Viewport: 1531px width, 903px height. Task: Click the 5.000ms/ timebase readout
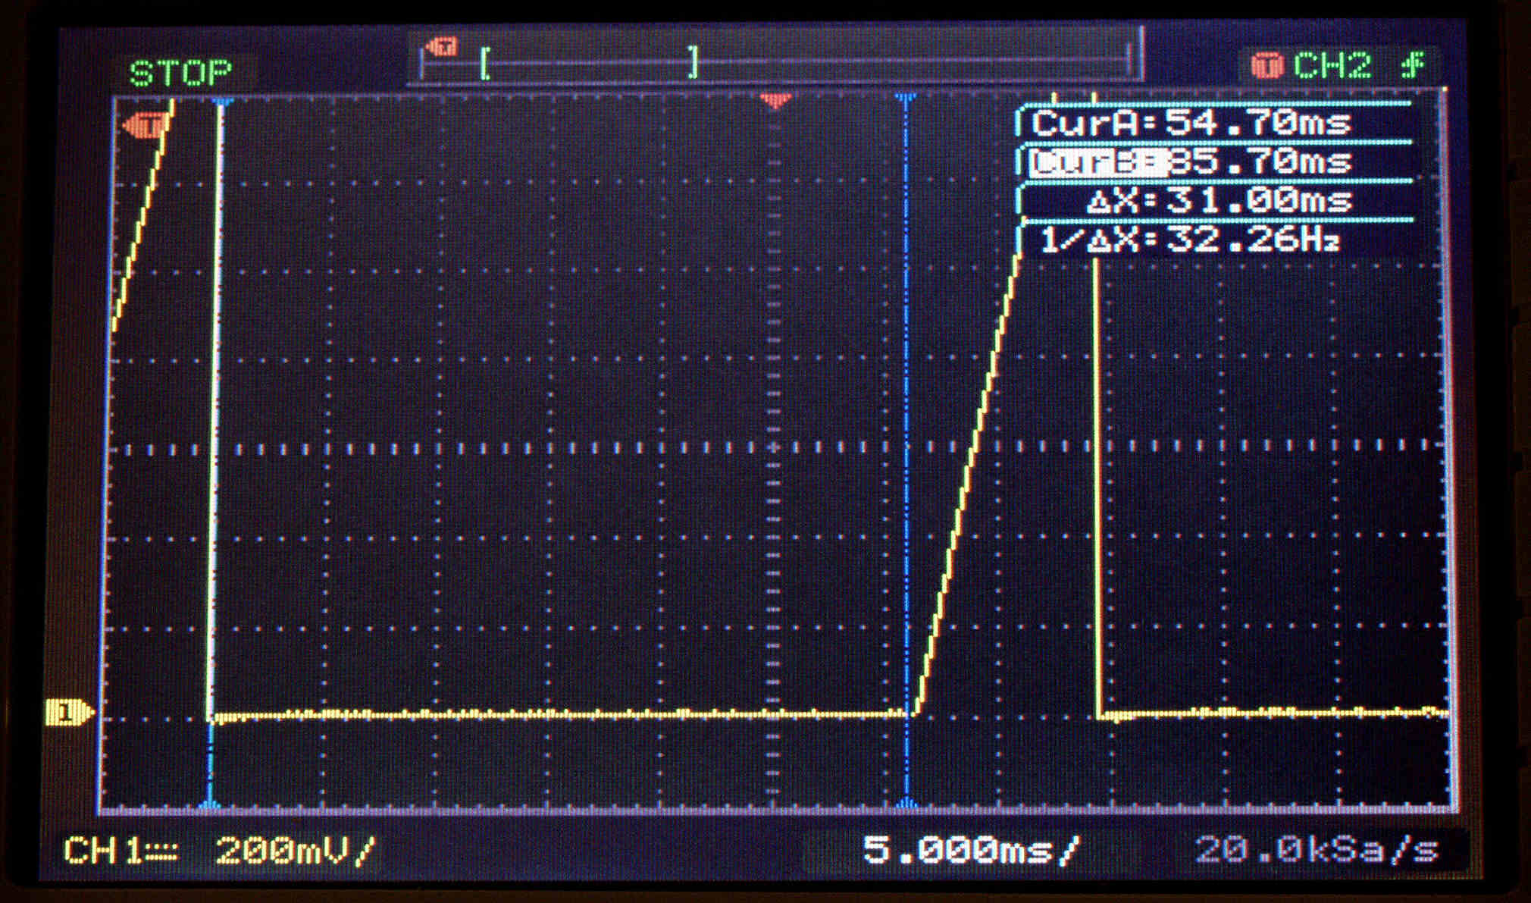(x=971, y=850)
